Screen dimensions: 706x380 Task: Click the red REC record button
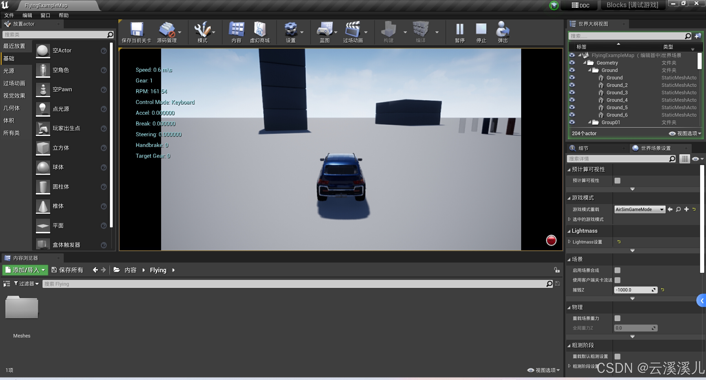[551, 240]
